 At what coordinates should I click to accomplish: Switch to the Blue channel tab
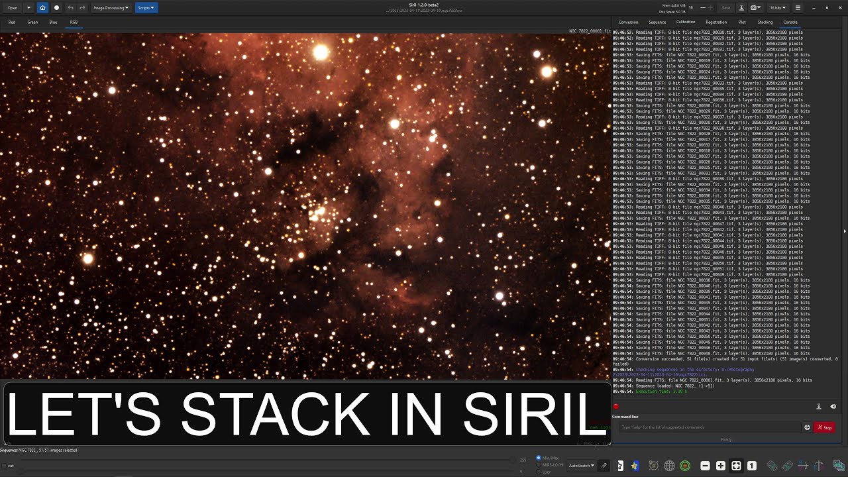(53, 22)
